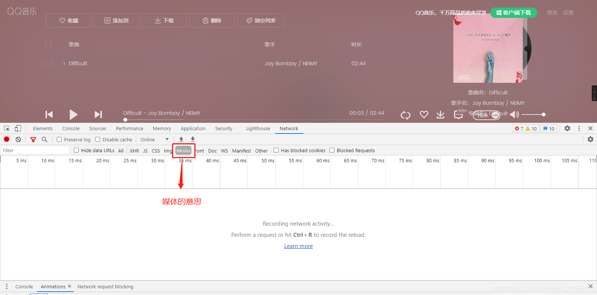Open comments bubble icon showing 999+
The image size is (597, 295).
pyautogui.click(x=459, y=114)
